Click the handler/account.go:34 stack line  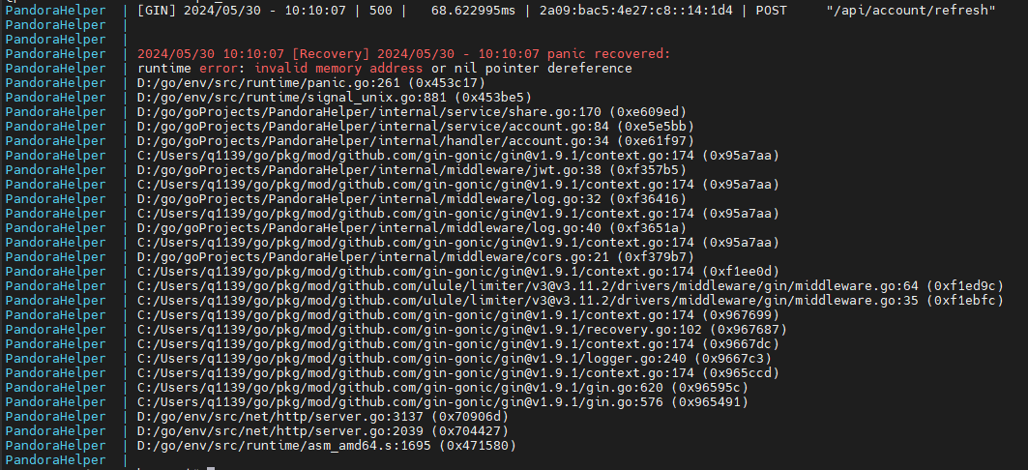[x=416, y=140]
